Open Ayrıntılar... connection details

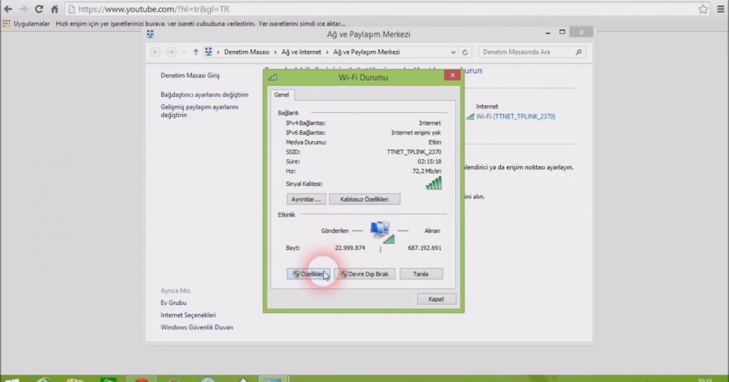click(x=306, y=199)
